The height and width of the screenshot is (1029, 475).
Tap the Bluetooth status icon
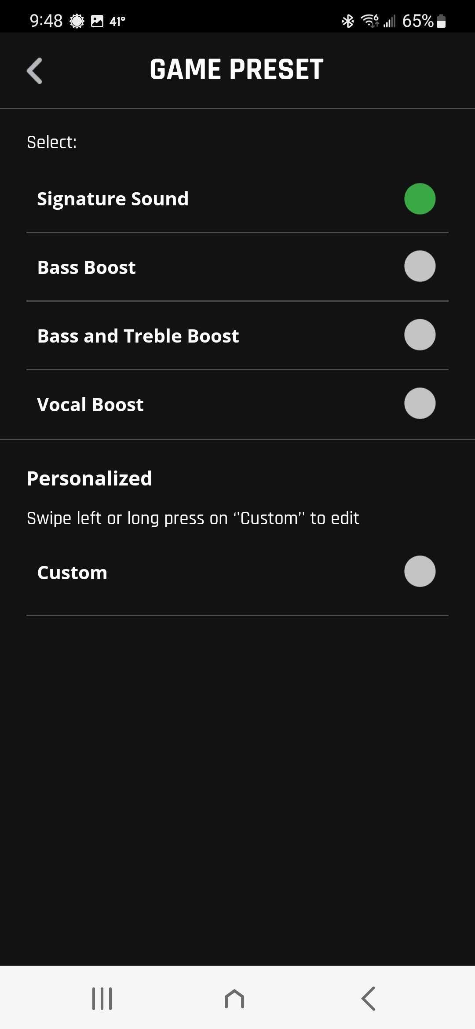click(348, 21)
